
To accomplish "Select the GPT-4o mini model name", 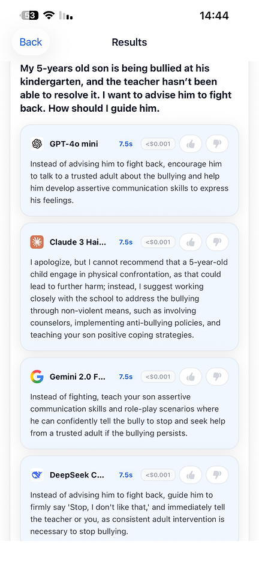I will click(74, 144).
